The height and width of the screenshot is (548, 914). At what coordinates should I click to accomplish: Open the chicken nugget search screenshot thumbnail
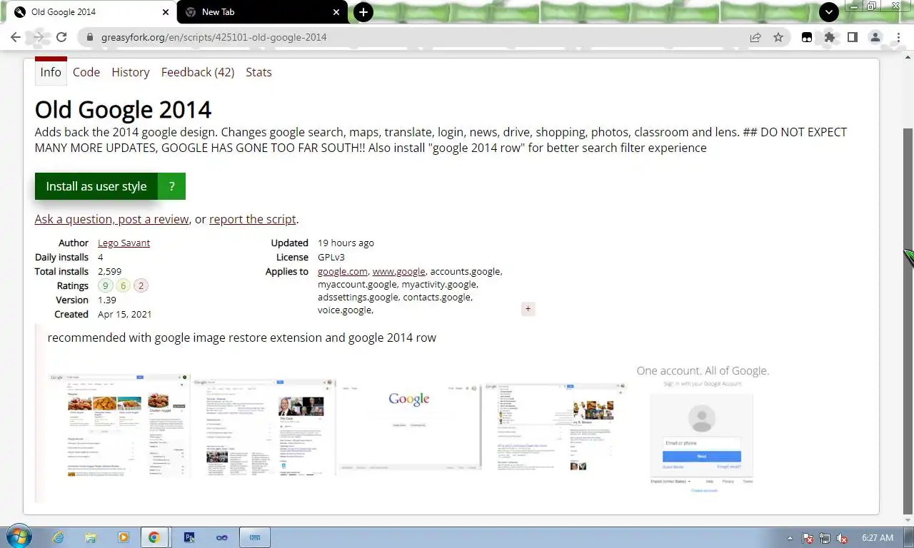119,425
